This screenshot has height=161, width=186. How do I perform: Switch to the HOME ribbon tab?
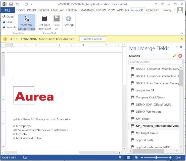pyautogui.click(x=21, y=10)
